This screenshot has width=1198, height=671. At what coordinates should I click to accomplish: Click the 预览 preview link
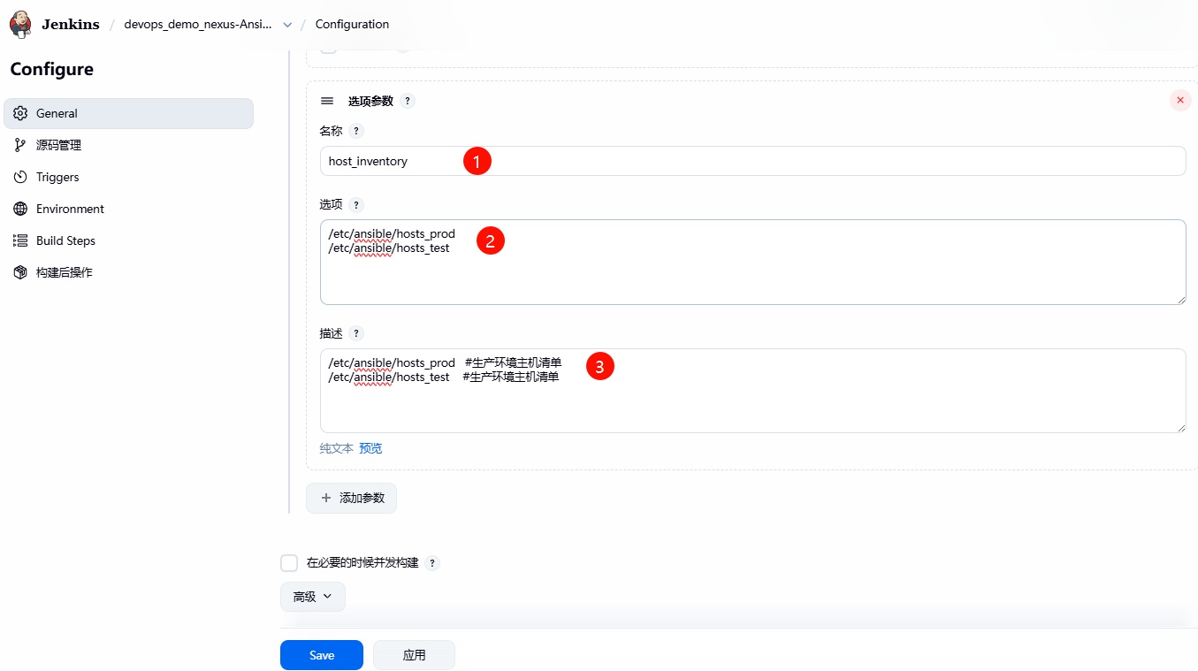[x=370, y=448]
